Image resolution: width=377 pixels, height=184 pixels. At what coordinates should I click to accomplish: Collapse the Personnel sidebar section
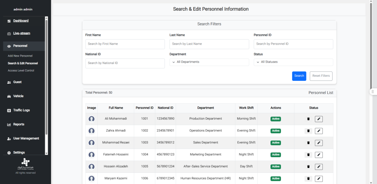click(x=20, y=46)
